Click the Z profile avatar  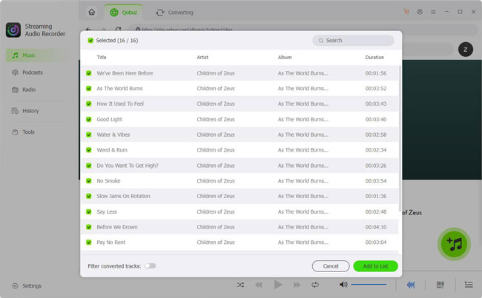466,50
